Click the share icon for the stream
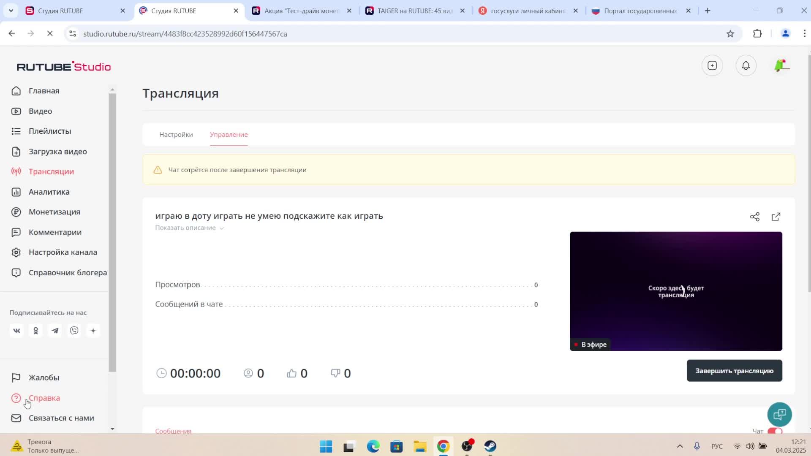Screen dimensions: 811x456 pos(755,217)
